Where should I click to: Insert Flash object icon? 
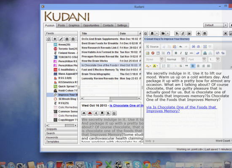click(153, 53)
